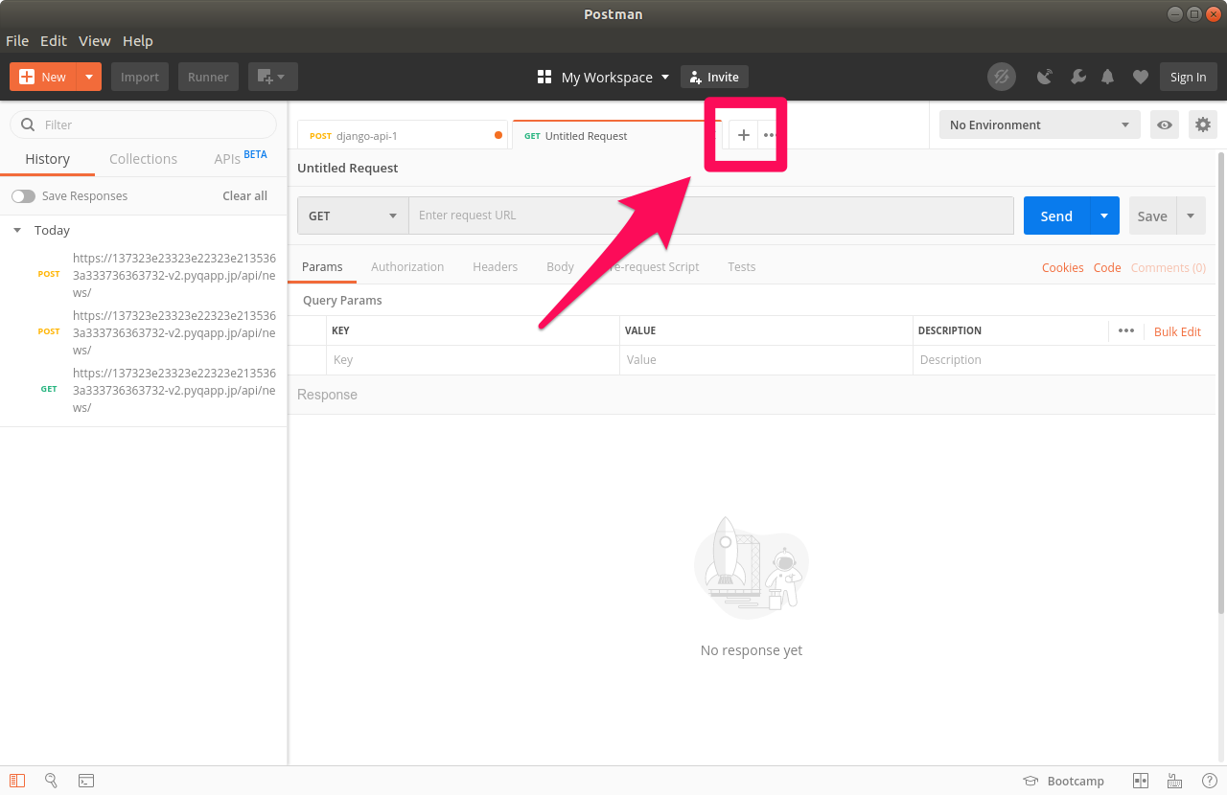1227x795 pixels.
Task: Open the Headers request tab
Action: pos(495,267)
